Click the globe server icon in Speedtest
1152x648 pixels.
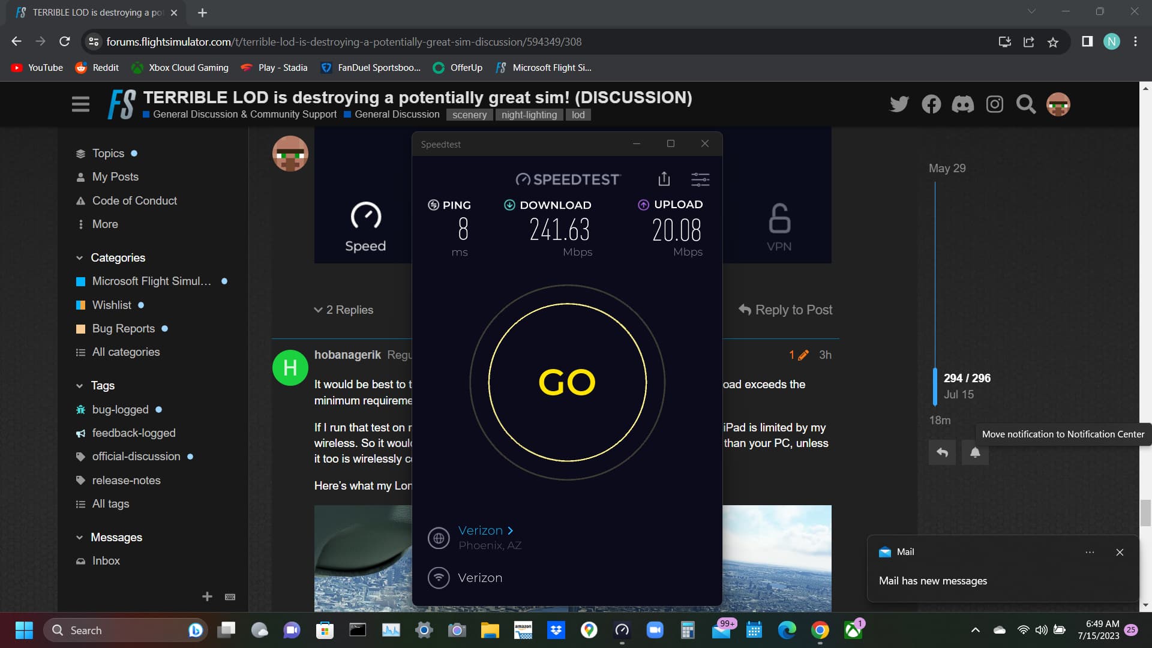coord(439,538)
